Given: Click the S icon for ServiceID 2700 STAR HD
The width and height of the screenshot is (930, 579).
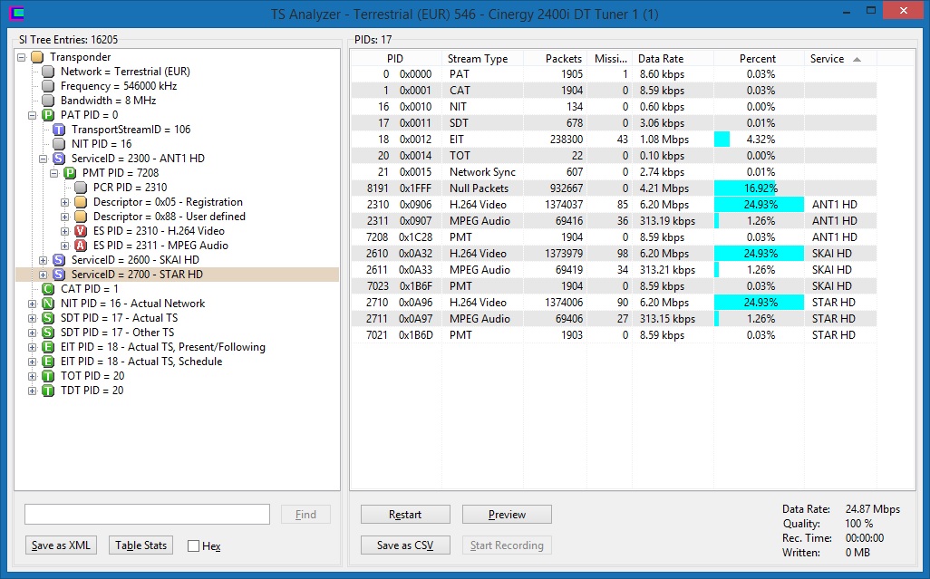Looking at the screenshot, I should click(59, 275).
